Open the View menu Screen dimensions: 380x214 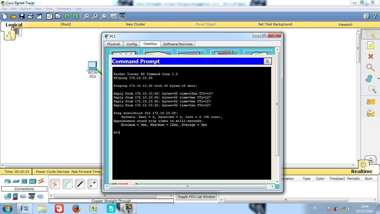point(38,9)
